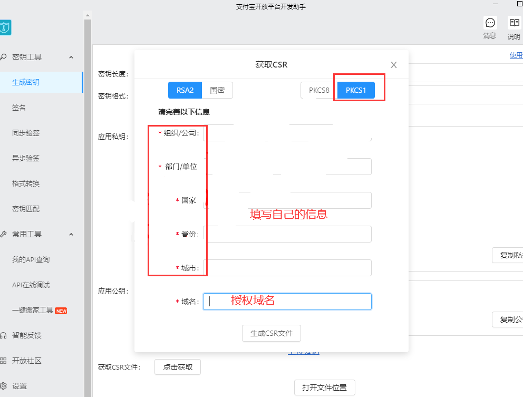Click the sidebar scrollbar up arrow
The width and height of the screenshot is (523, 397).
coord(88,15)
